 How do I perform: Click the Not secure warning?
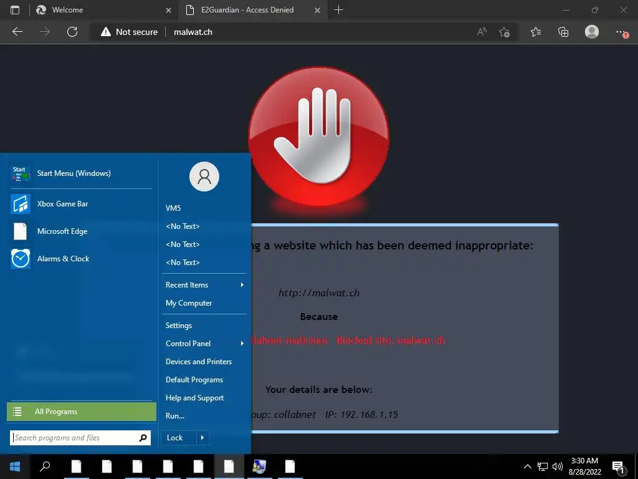tap(129, 32)
